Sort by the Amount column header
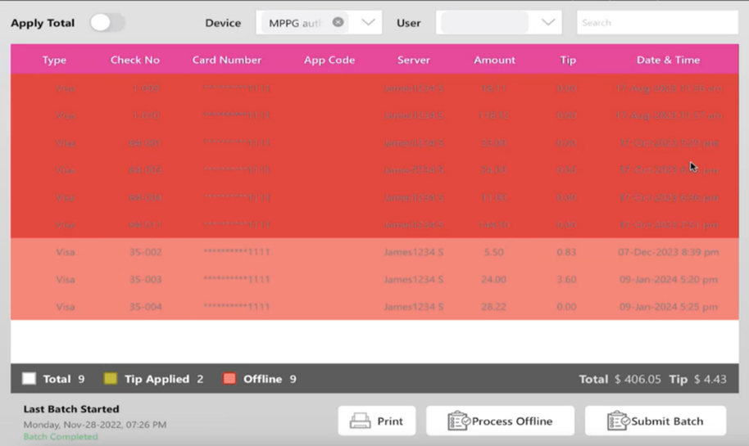 click(494, 60)
